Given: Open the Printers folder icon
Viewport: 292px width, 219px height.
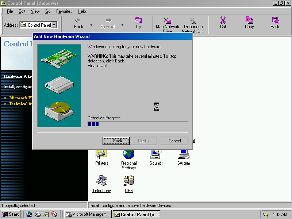Looking at the screenshot, I should pyautogui.click(x=101, y=155).
